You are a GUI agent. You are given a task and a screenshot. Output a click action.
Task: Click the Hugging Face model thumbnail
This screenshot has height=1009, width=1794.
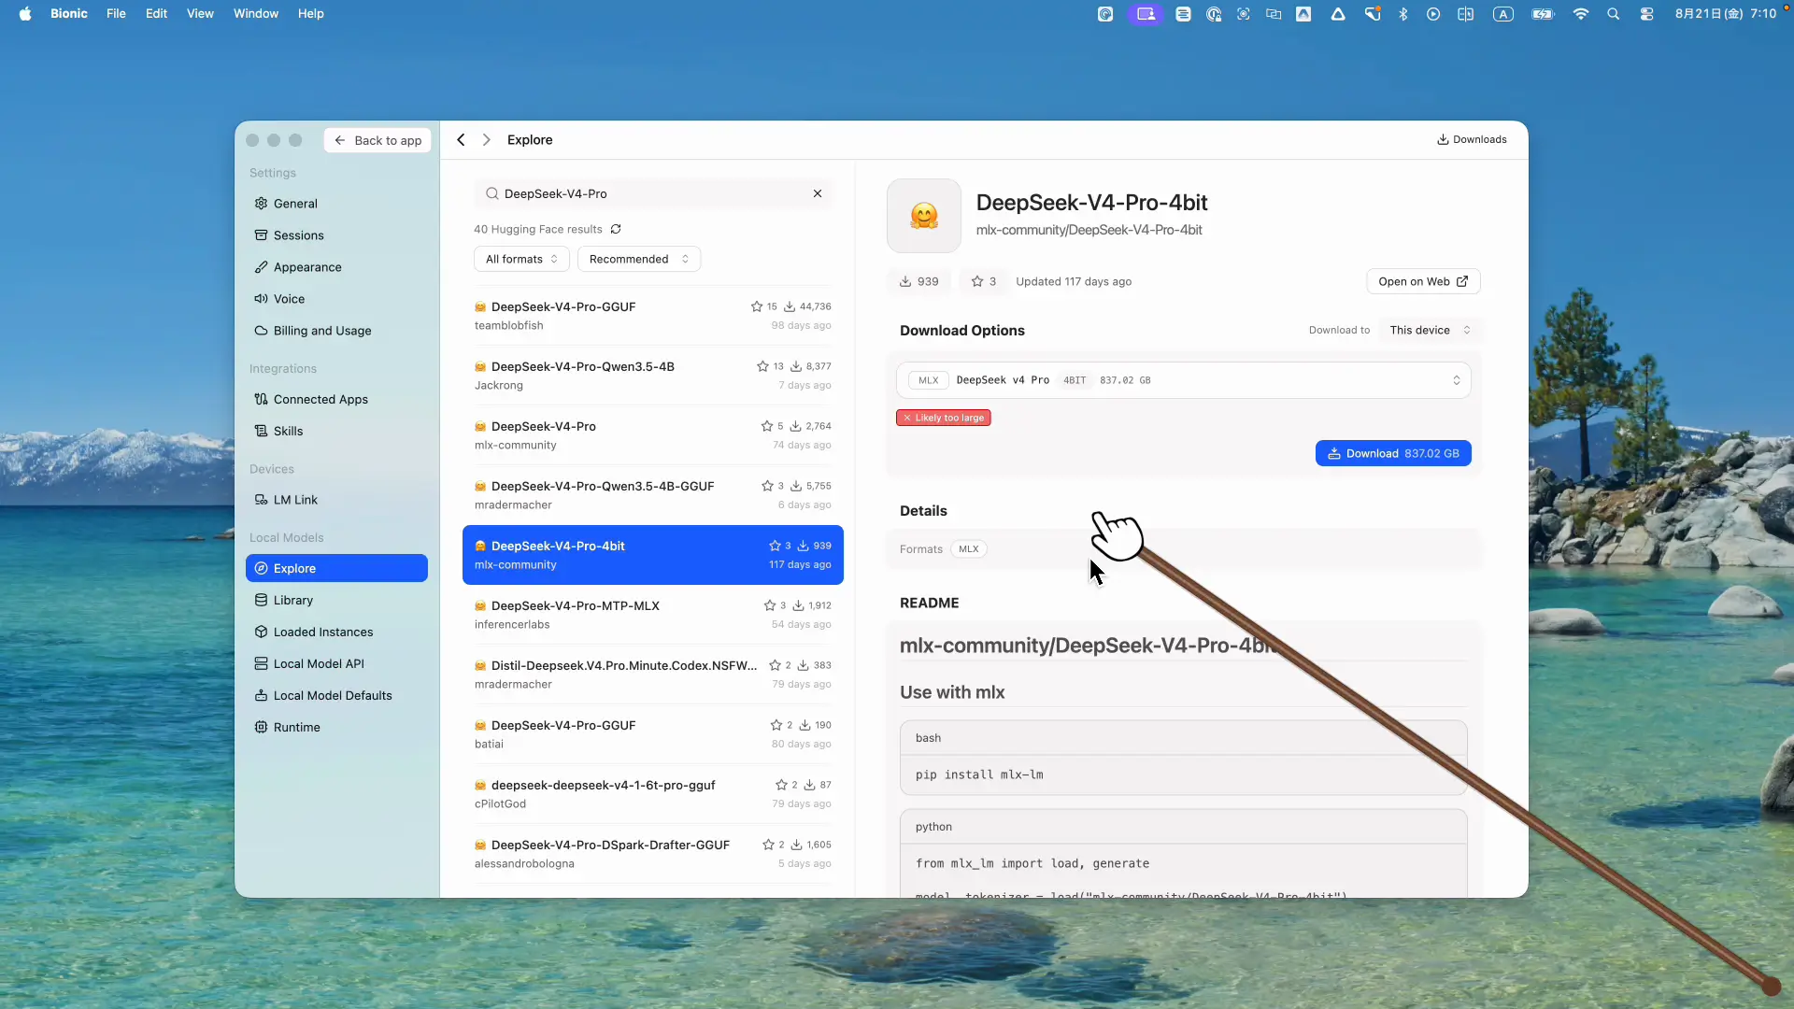point(924,216)
